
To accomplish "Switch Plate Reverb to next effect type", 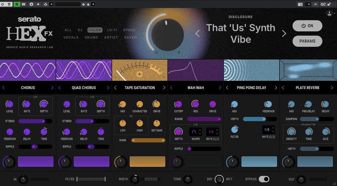I will tap(332, 88).
